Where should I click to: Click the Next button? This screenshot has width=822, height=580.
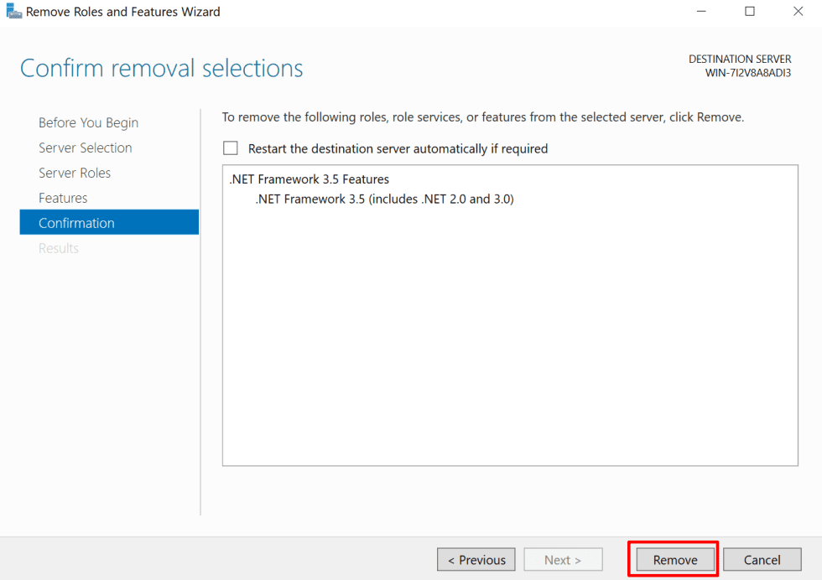pyautogui.click(x=563, y=559)
